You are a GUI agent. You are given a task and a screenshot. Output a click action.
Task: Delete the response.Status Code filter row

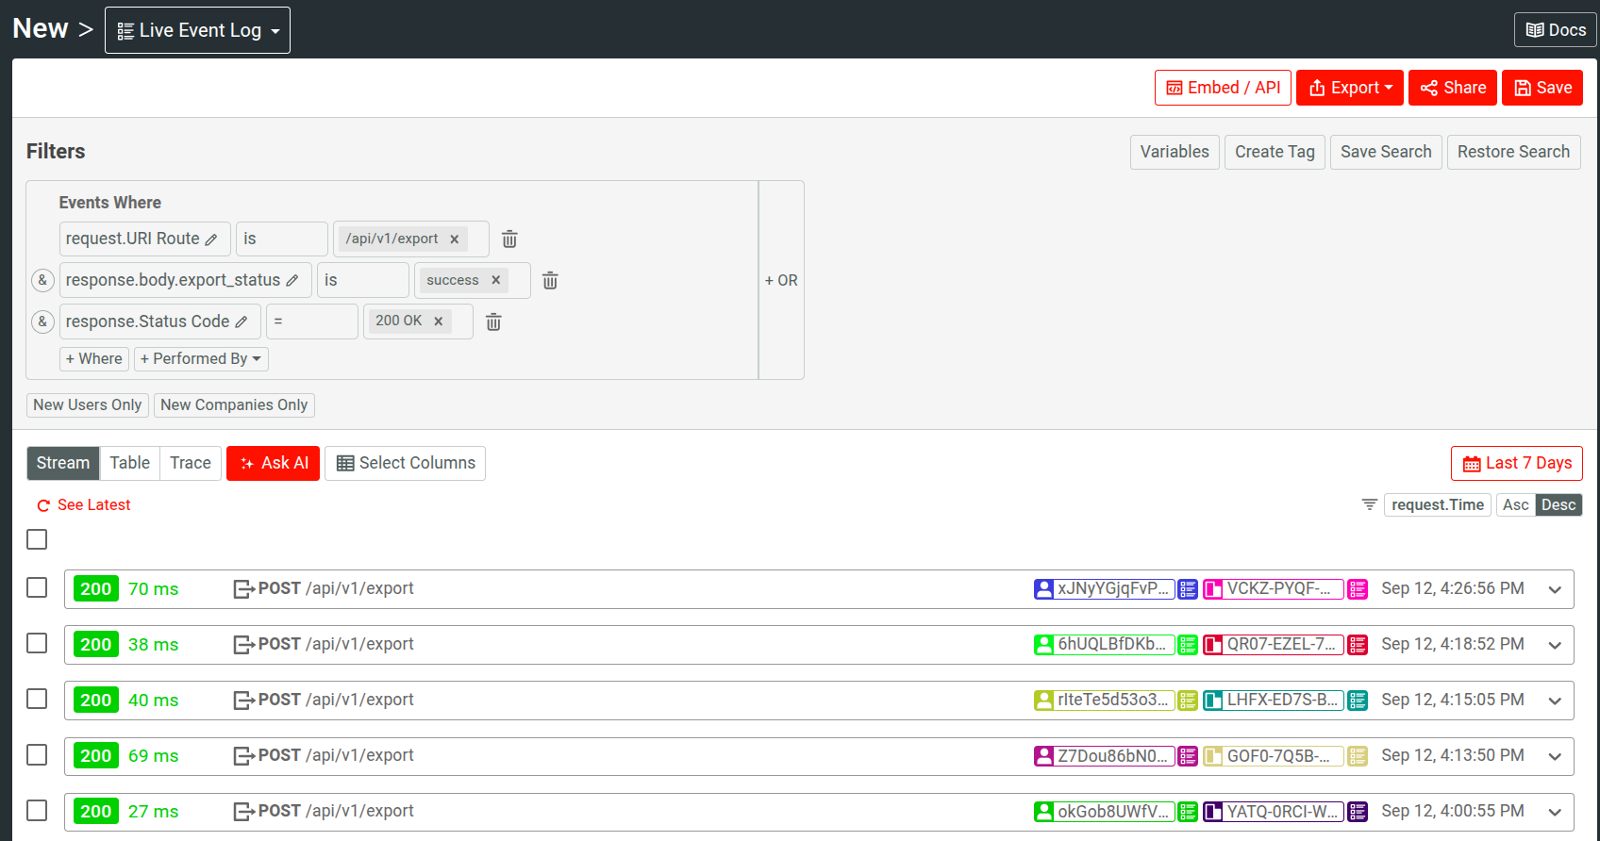tap(493, 322)
